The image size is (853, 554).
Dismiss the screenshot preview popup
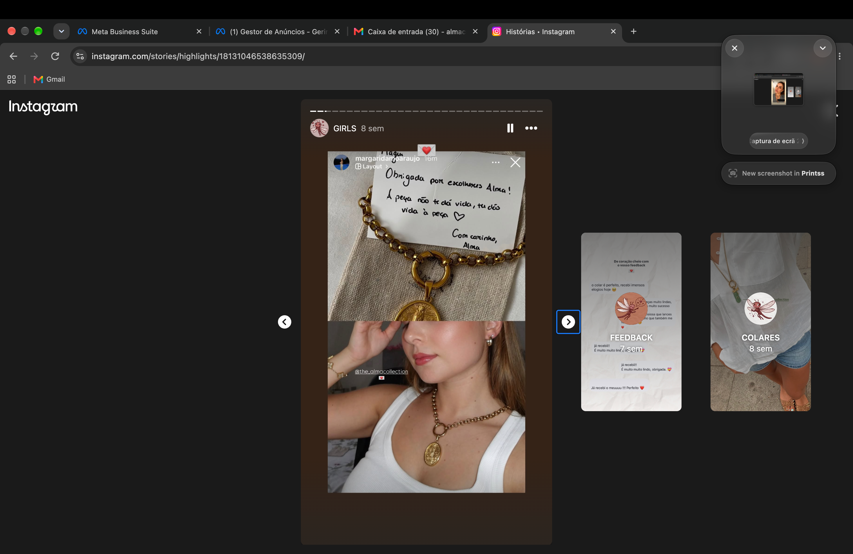[x=734, y=48]
